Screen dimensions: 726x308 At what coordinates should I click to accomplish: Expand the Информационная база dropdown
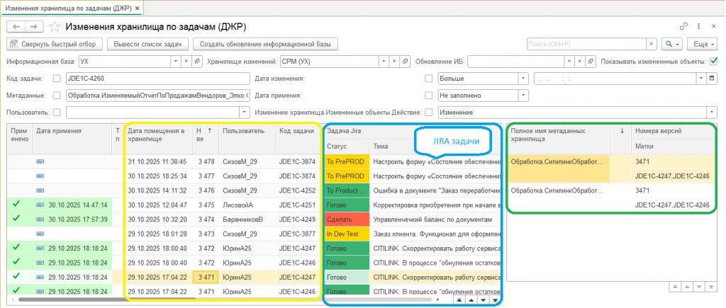(x=176, y=61)
